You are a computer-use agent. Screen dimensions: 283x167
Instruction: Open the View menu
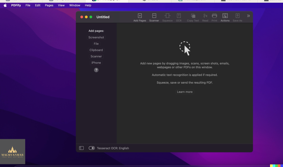tap(61, 6)
